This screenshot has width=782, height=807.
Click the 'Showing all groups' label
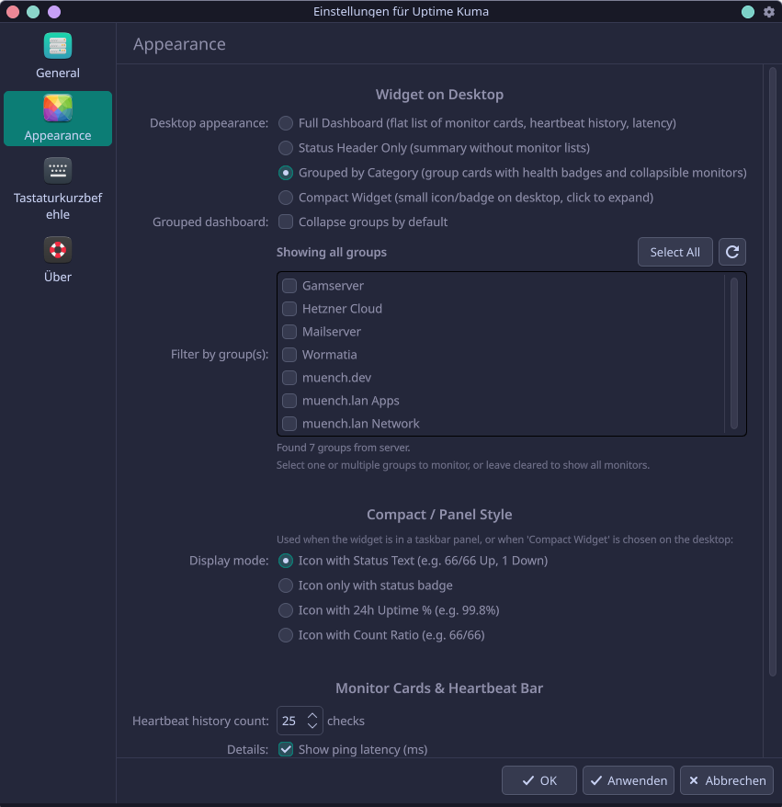click(332, 252)
